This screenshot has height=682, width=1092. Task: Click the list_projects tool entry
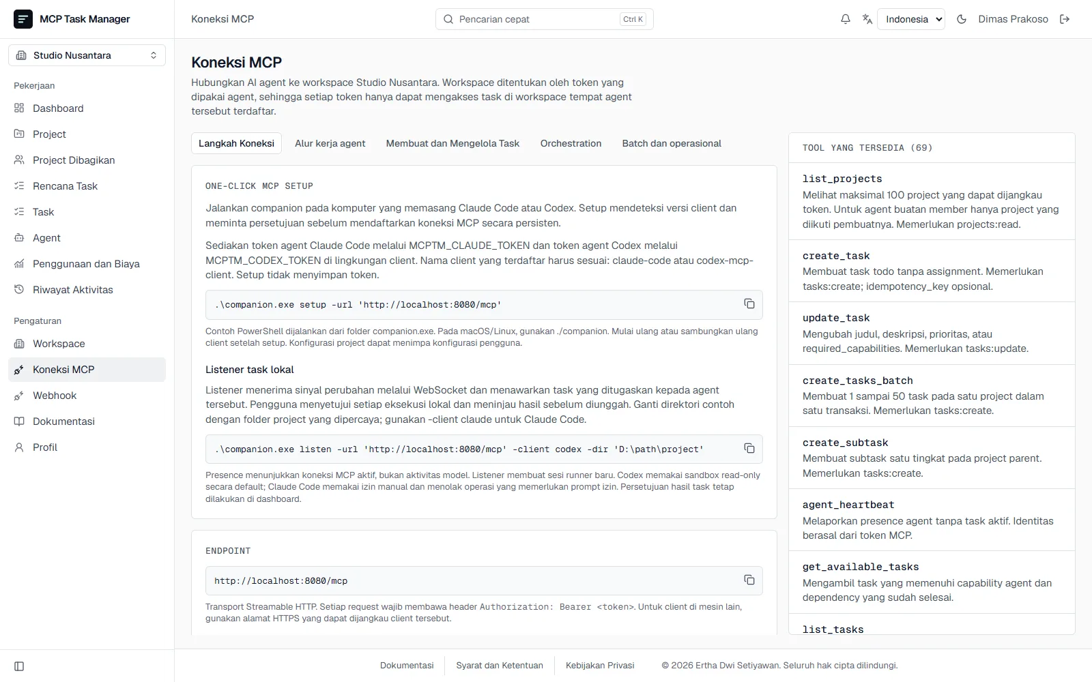pos(932,201)
